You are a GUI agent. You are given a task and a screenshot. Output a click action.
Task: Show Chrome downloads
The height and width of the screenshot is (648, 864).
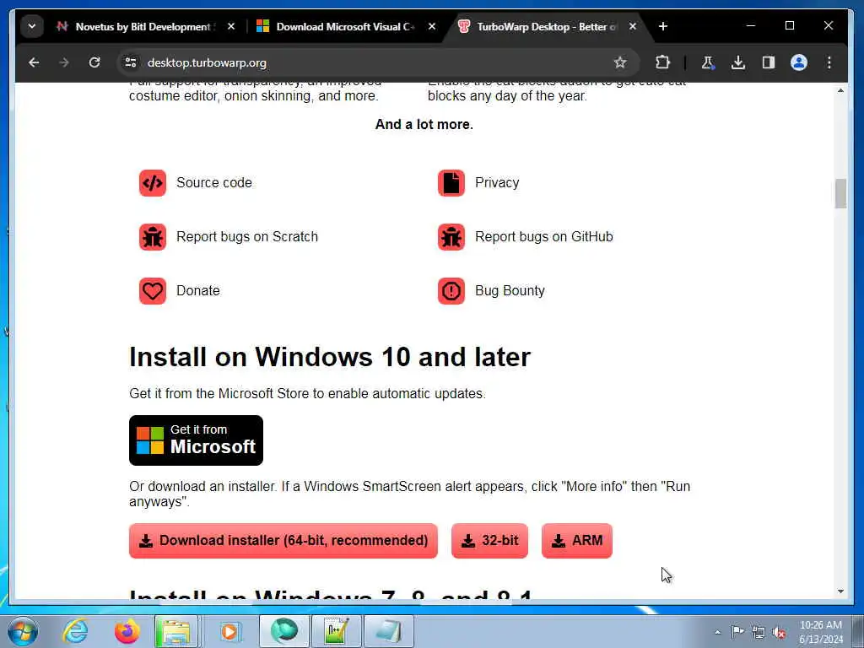tap(737, 62)
